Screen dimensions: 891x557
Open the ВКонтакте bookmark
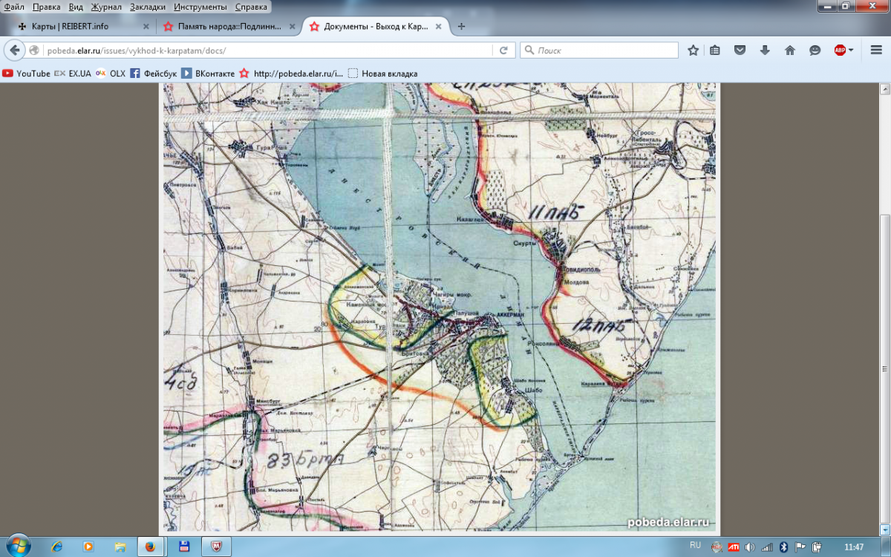pyautogui.click(x=208, y=74)
